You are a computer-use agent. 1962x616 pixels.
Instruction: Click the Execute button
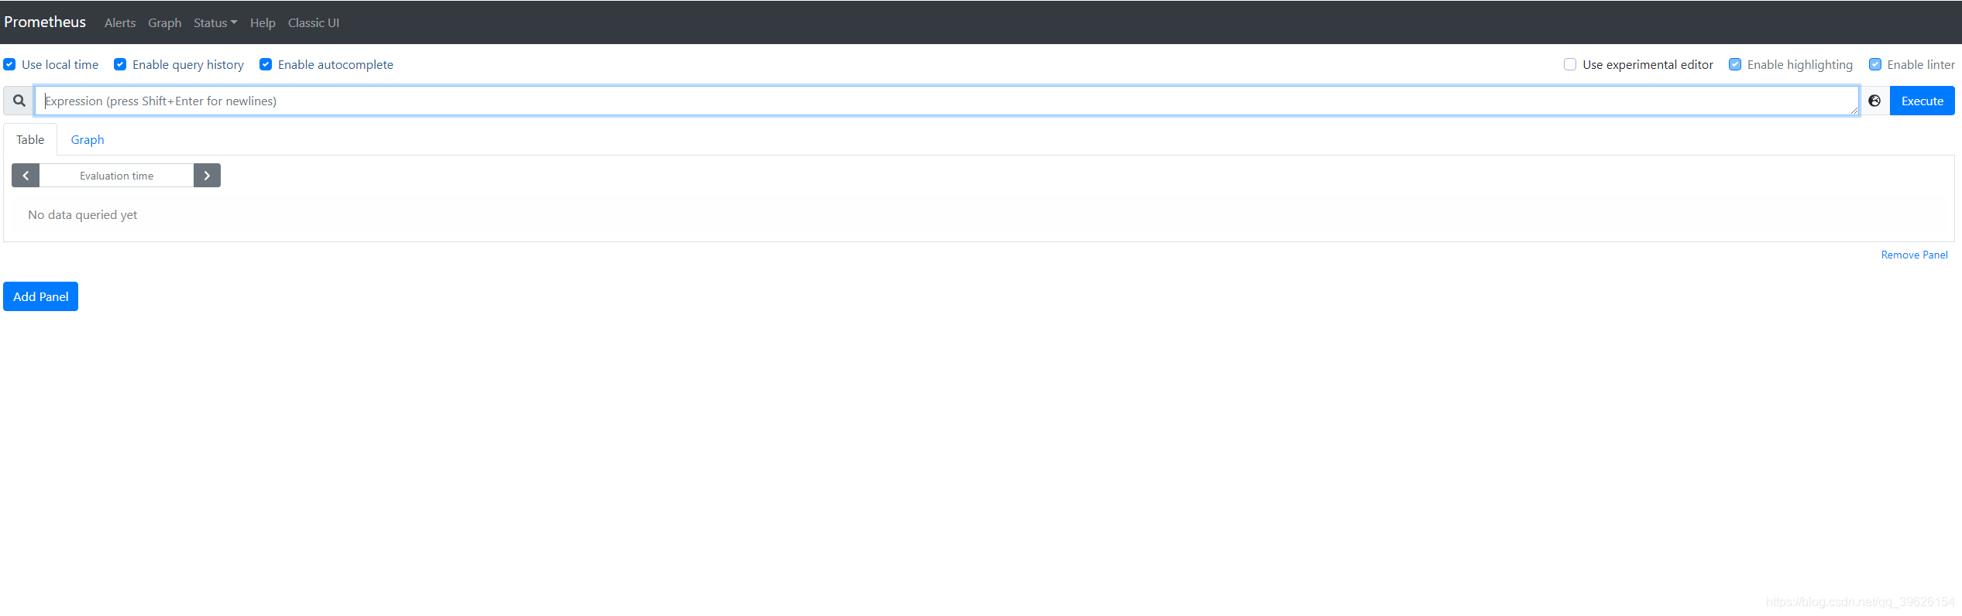click(x=1922, y=101)
